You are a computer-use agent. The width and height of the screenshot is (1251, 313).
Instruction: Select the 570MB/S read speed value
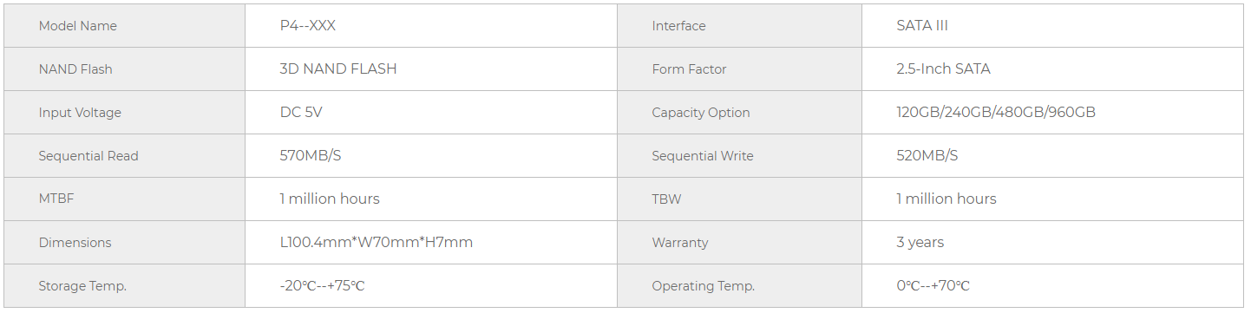pos(310,156)
